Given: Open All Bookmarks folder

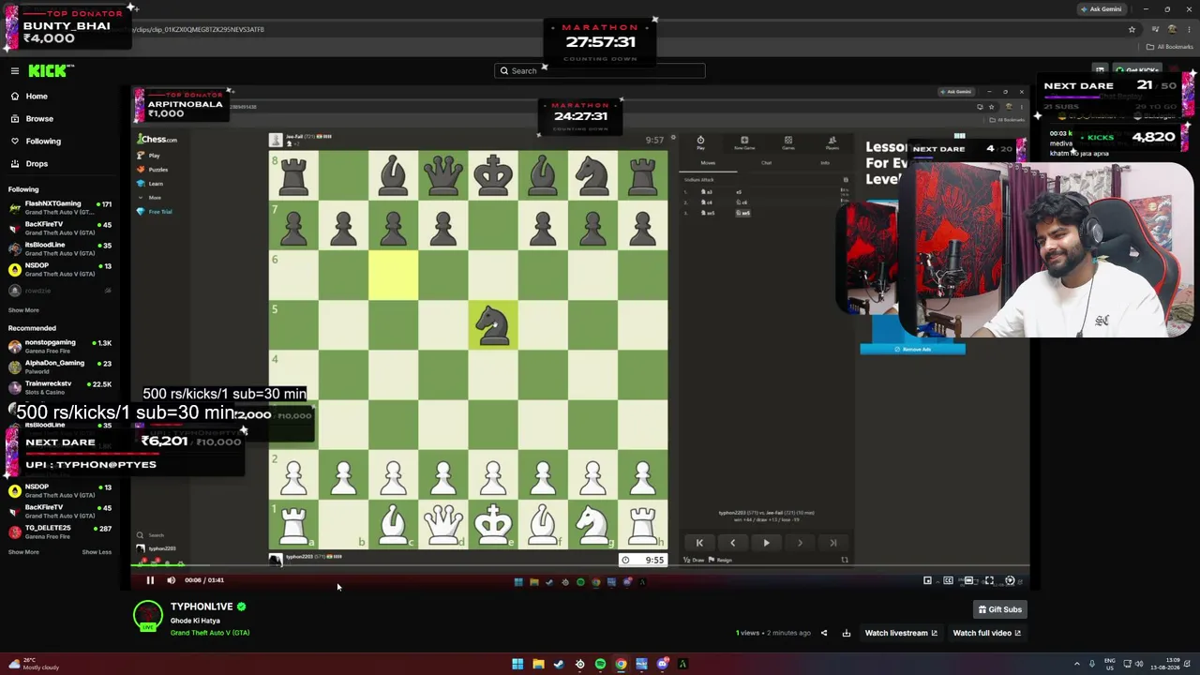Looking at the screenshot, I should coord(1171,47).
